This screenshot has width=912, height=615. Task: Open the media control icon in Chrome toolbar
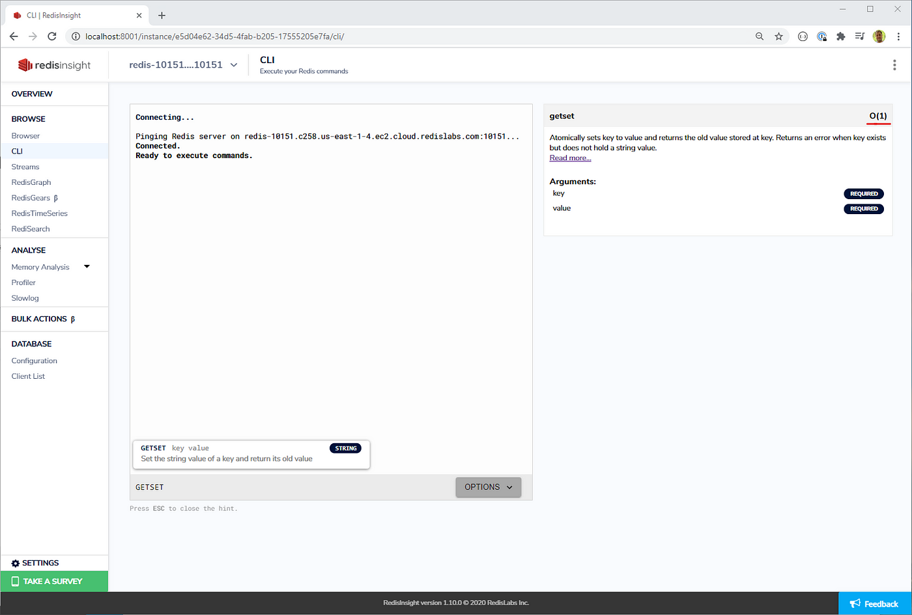tap(860, 36)
